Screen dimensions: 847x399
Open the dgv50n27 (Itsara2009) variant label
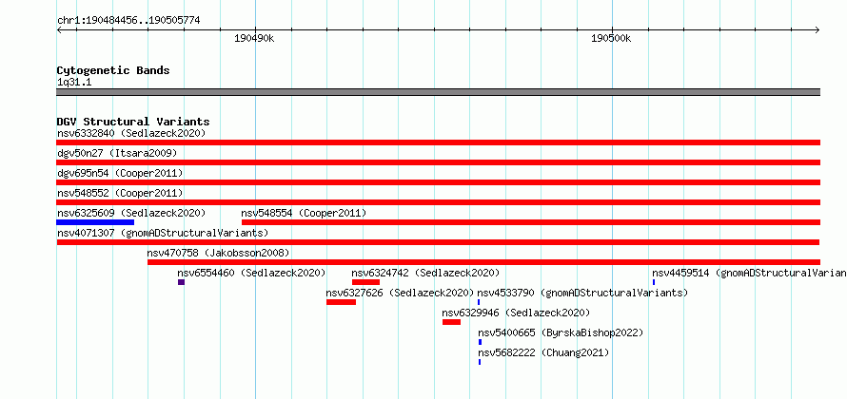pyautogui.click(x=117, y=153)
